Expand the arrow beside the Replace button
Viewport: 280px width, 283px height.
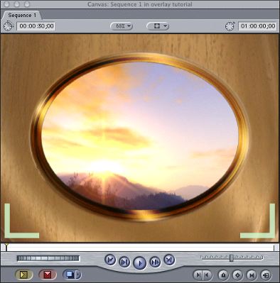(x=78, y=274)
